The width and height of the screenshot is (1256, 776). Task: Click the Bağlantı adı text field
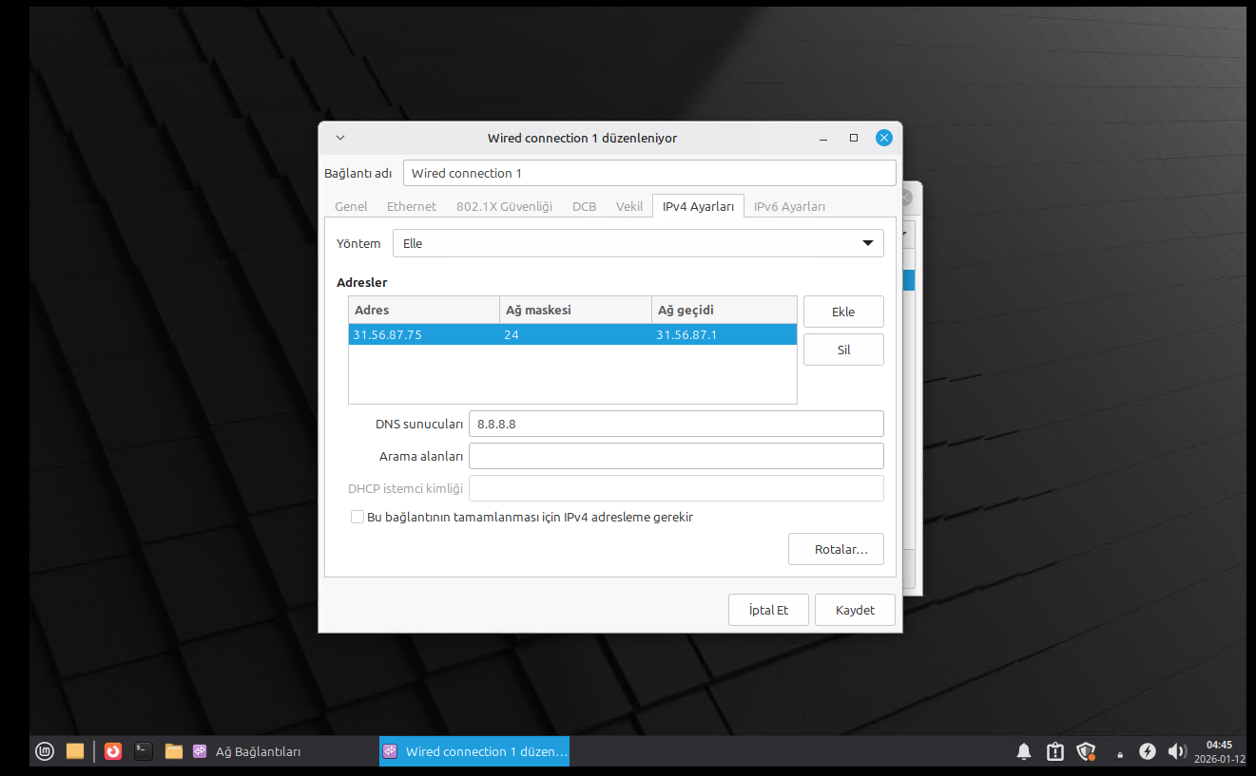(x=649, y=173)
